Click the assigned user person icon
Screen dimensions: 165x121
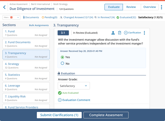tap(113, 33)
